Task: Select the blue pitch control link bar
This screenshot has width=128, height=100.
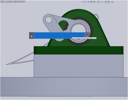Action: coord(59,36)
